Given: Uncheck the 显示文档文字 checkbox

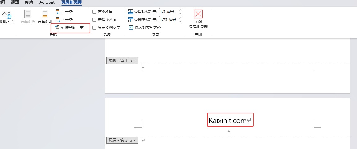Looking at the screenshot, I should click(95, 28).
